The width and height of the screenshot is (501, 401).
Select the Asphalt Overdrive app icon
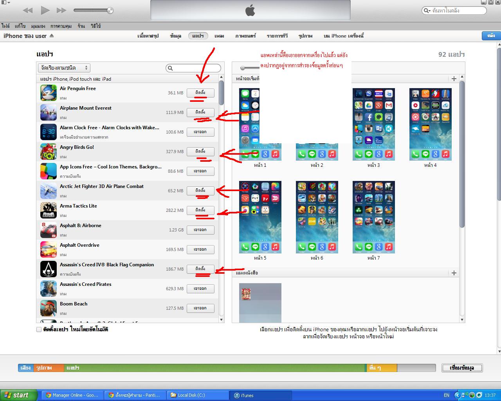[x=49, y=249]
